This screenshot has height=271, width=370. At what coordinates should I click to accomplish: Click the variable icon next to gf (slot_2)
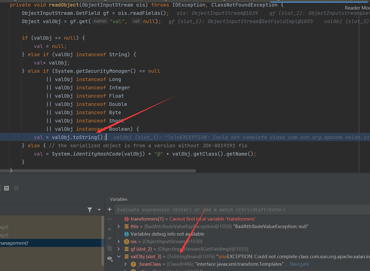coord(127,249)
